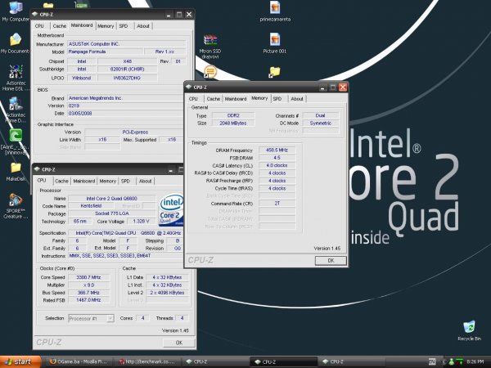Open the Recycle Bin
491x368 pixels.
point(469,327)
